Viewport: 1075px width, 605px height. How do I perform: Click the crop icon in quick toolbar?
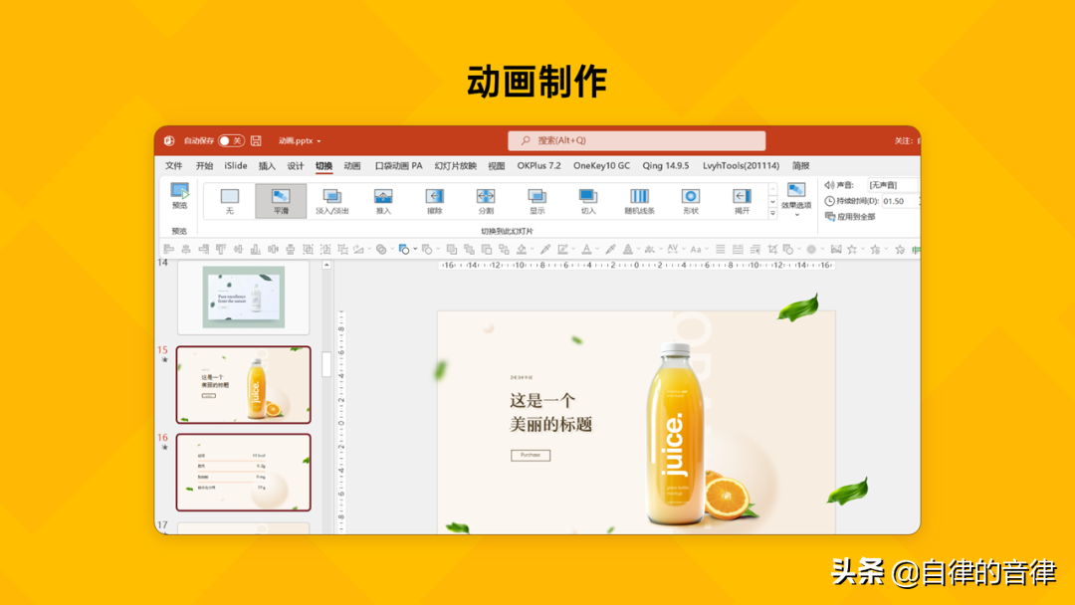[x=772, y=250]
